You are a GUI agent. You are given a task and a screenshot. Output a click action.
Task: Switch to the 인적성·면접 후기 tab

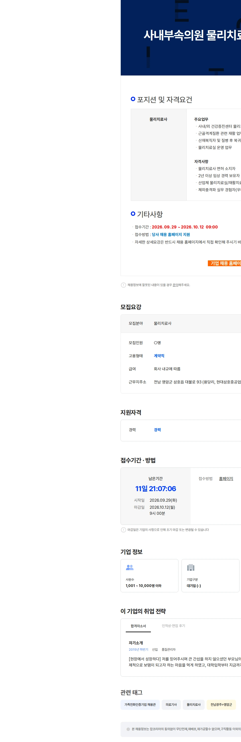pos(173,626)
